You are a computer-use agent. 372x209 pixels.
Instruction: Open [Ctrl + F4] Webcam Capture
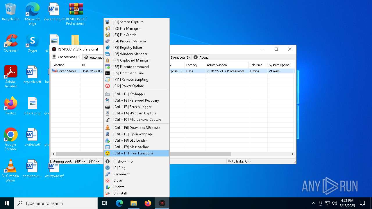pos(137,113)
